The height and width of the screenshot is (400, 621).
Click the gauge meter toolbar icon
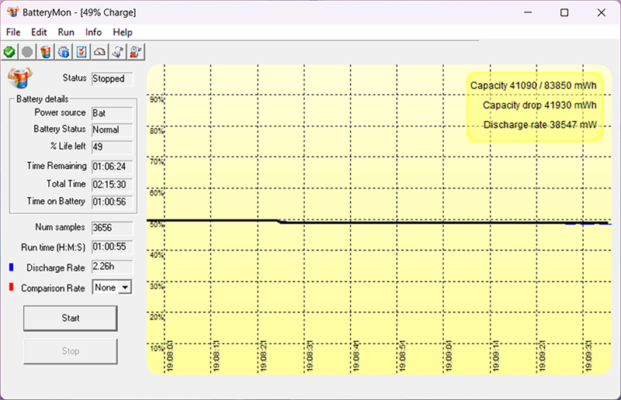pos(99,52)
